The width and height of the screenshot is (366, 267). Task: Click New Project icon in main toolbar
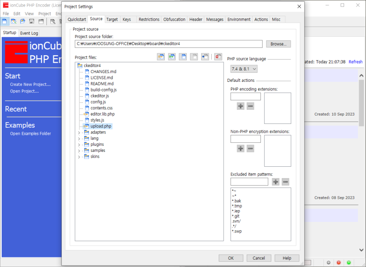click(x=4, y=21)
